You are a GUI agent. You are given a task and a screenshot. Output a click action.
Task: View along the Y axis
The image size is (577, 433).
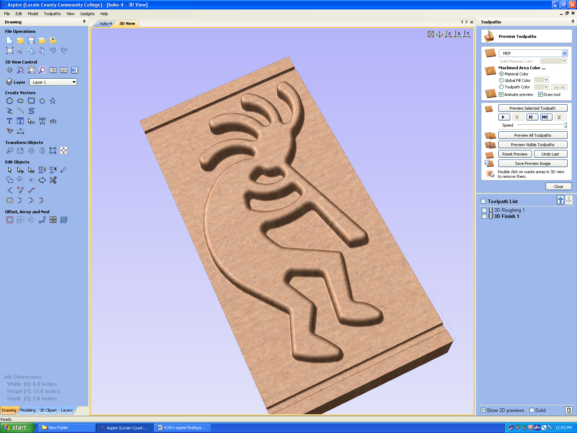[x=466, y=34]
